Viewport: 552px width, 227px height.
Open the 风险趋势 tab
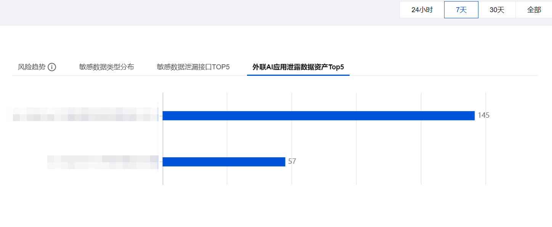coord(32,67)
